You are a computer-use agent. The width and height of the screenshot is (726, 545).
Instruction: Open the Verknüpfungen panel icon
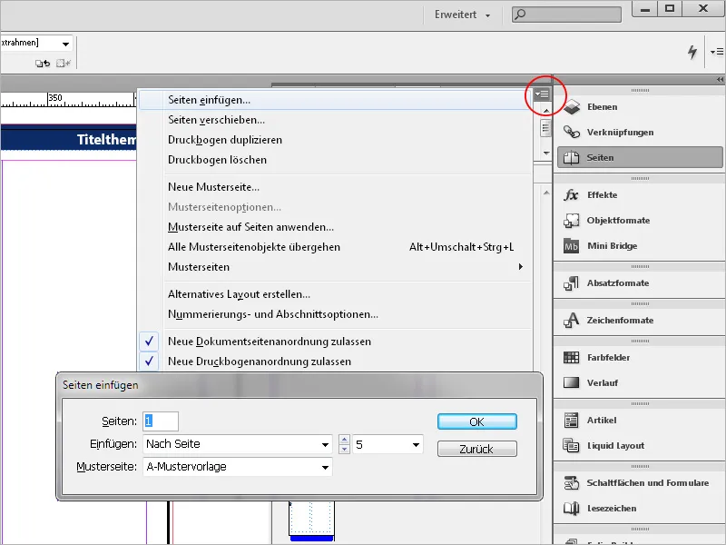click(x=572, y=133)
